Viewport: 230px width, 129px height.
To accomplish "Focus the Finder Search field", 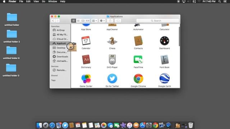I will 158,21.
